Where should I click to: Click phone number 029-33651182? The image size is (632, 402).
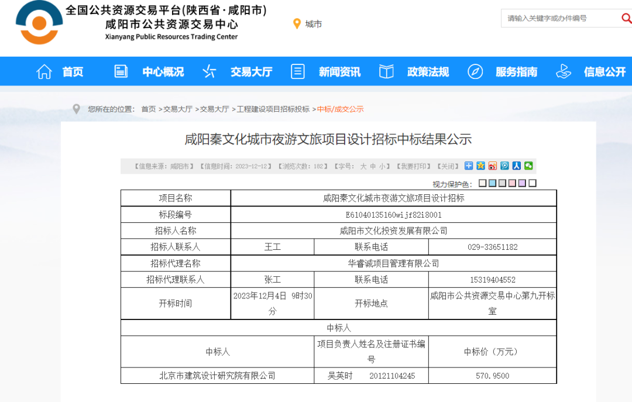point(493,247)
